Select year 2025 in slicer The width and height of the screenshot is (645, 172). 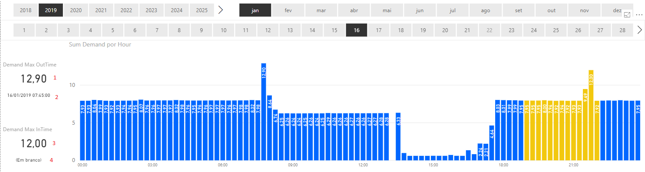202,10
